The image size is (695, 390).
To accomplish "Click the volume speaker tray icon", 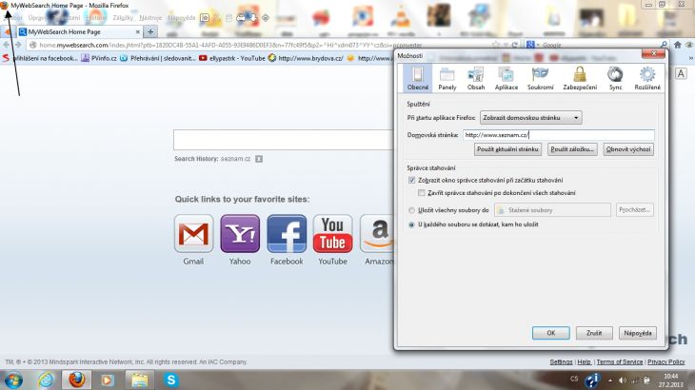I will click(x=623, y=380).
